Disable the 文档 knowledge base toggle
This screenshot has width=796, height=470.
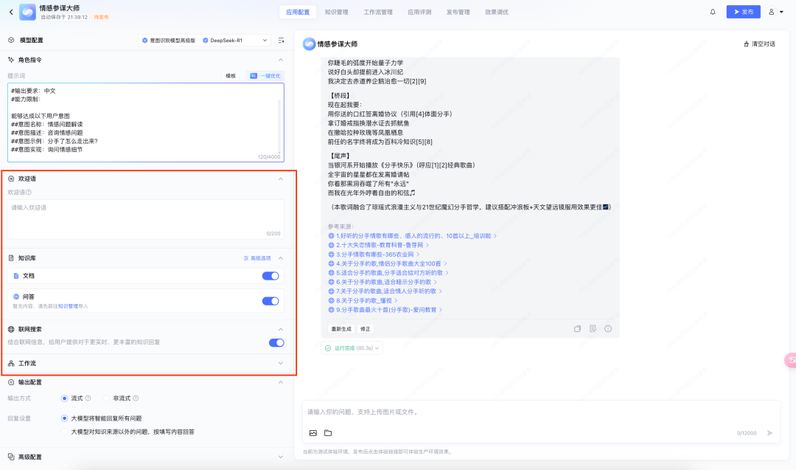[x=270, y=276]
